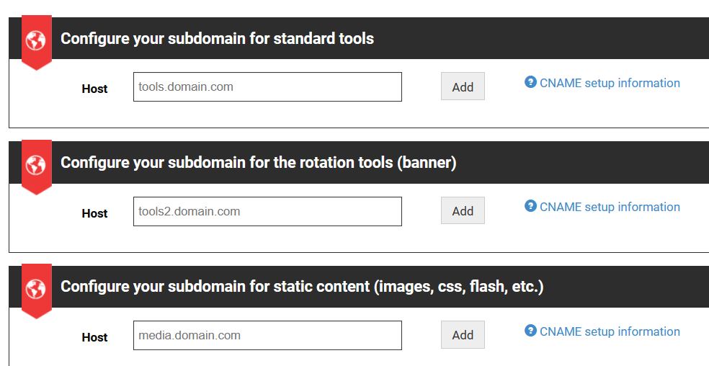The image size is (709, 366).
Task: Add the static content subdomain host
Action: (x=463, y=335)
